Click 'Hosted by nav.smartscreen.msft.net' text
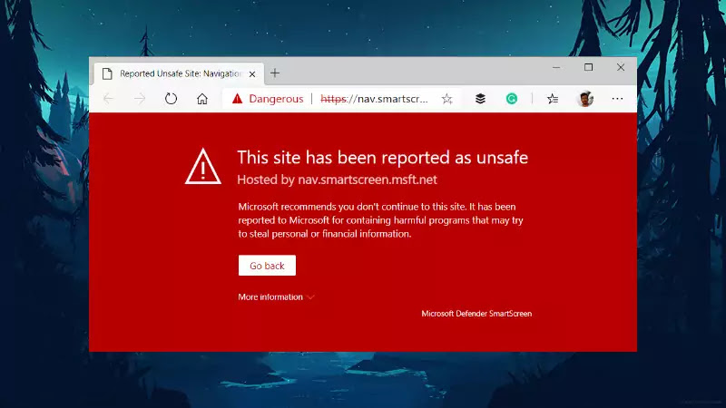Image resolution: width=726 pixels, height=408 pixels. (337, 180)
